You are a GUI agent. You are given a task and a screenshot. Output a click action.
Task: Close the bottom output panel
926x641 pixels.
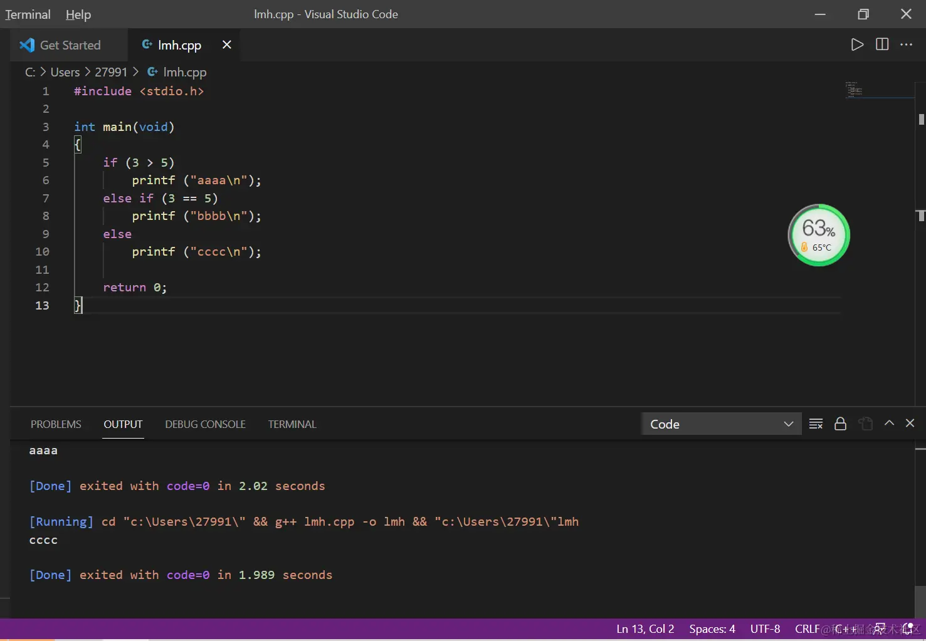click(910, 424)
